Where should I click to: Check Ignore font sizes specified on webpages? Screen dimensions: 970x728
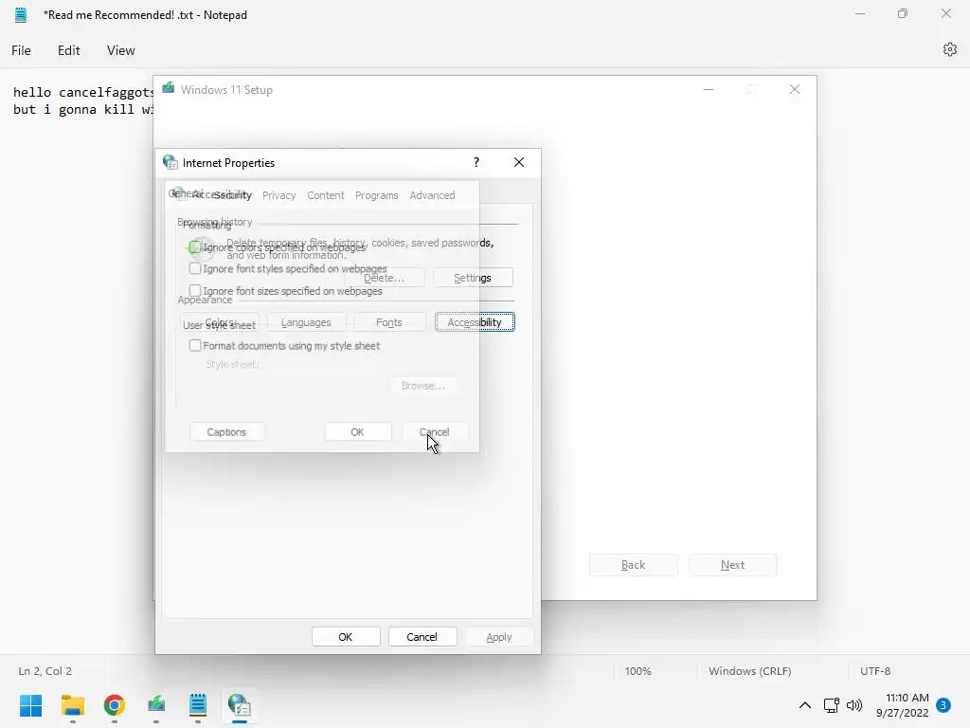click(195, 290)
